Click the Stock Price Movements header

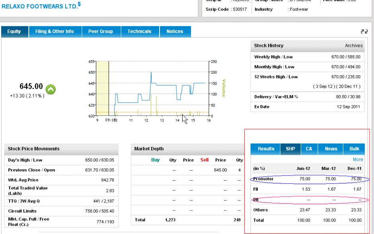coord(61,149)
